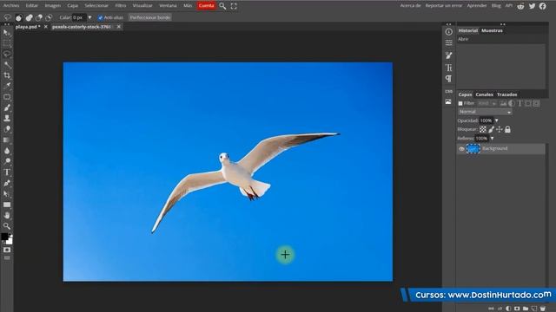Open Reddit link icon
556x312 pixels.
pos(520,6)
